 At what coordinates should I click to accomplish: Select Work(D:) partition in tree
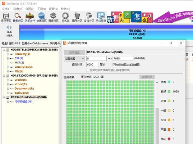pos(20,80)
